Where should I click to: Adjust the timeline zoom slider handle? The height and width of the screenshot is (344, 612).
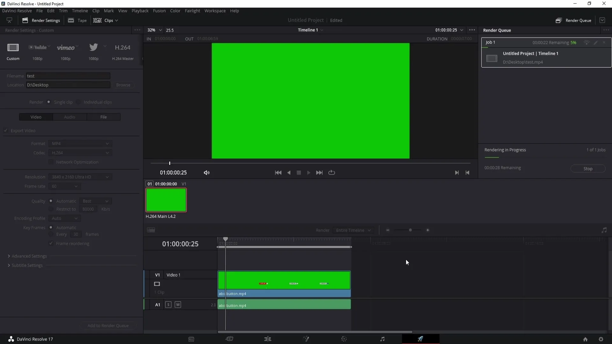(410, 230)
